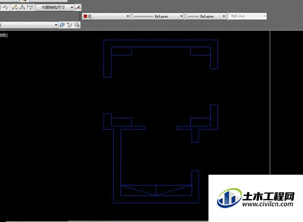Select the double door symbol in drawing
Image resolution: width=303 pixels, height=222 pixels.
tap(156, 190)
